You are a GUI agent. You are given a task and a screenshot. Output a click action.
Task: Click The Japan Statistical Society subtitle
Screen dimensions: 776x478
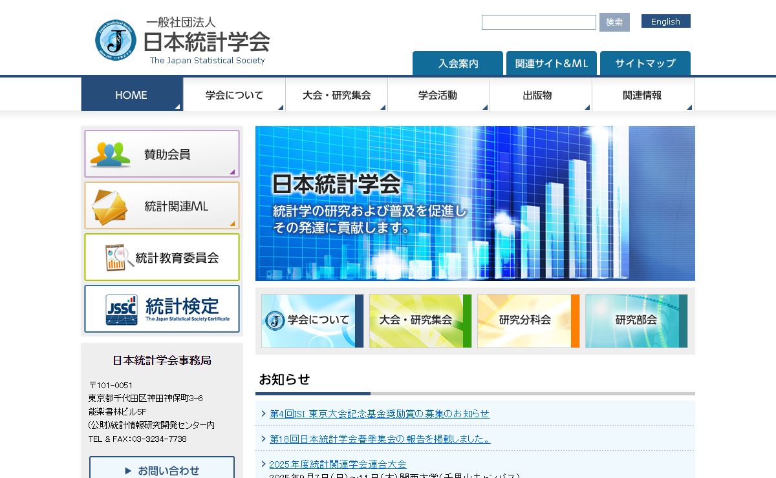click(x=208, y=60)
